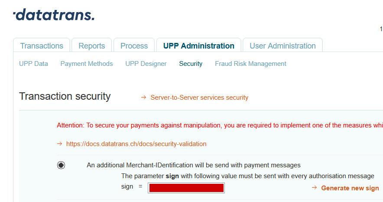Follow the Server-to-Server services security link
Viewport: 383px width, 202px height.
click(199, 98)
